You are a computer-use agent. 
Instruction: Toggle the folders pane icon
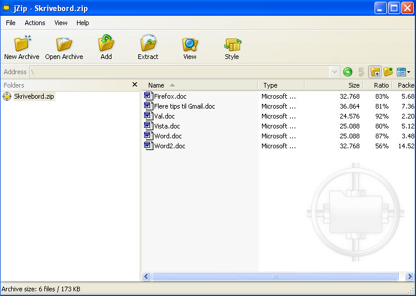click(375, 72)
